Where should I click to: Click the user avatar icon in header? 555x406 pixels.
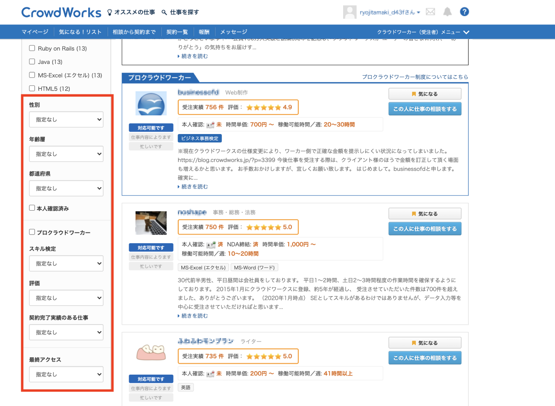tap(350, 12)
